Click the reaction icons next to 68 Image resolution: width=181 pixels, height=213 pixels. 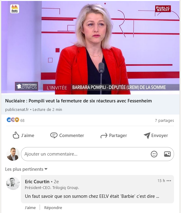pyautogui.click(x=13, y=120)
